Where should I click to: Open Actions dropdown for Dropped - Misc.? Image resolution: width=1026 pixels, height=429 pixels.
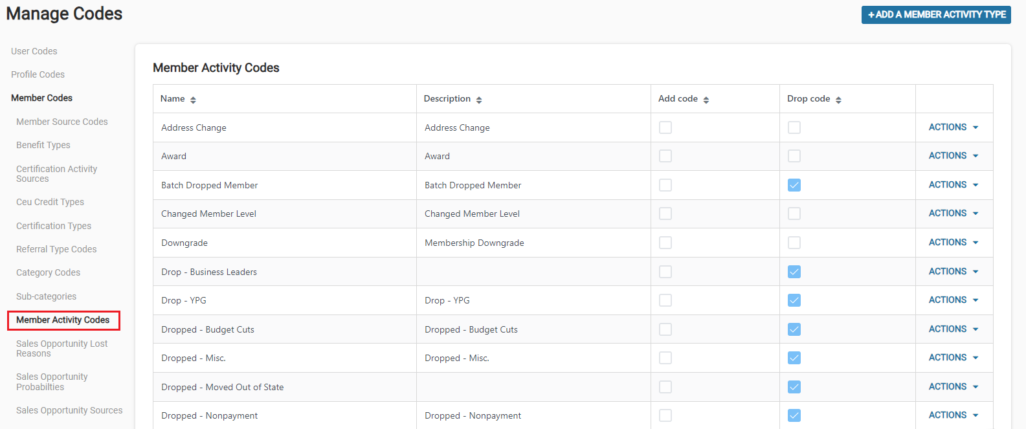click(x=954, y=358)
